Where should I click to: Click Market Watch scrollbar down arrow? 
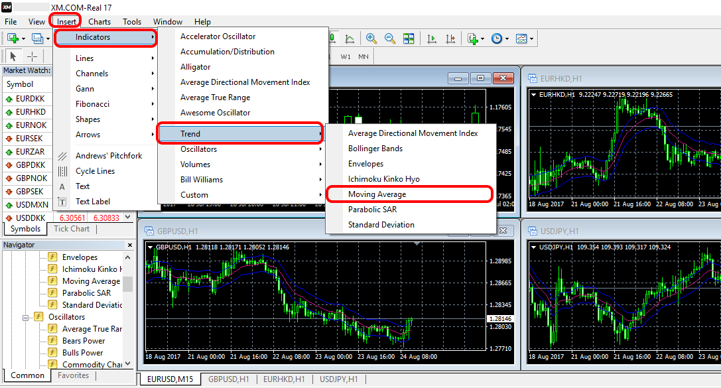pos(128,217)
